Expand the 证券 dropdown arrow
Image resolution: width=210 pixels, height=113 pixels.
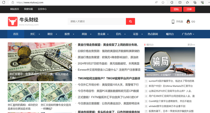(142, 34)
